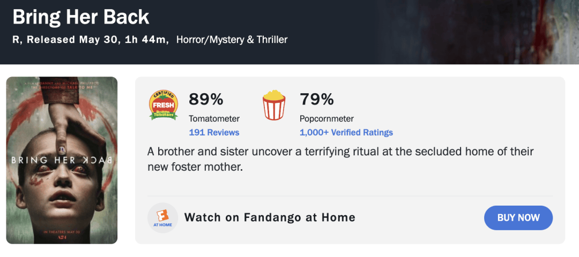Click the Directors of Talk To Me tagline
Image resolution: width=579 pixels, height=257 pixels.
tap(62, 88)
